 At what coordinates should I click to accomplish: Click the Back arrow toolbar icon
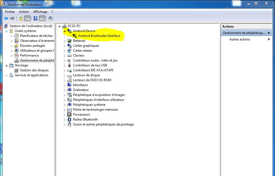6,18
